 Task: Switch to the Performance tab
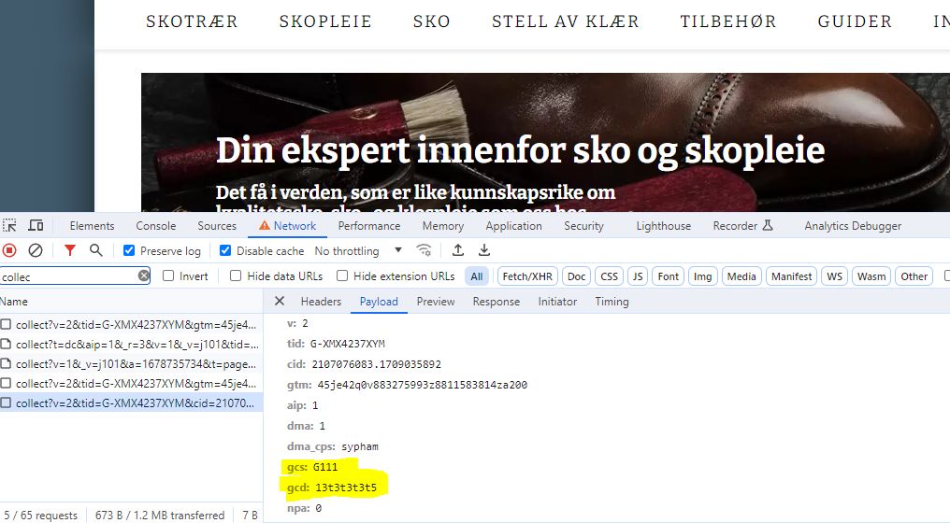(369, 226)
